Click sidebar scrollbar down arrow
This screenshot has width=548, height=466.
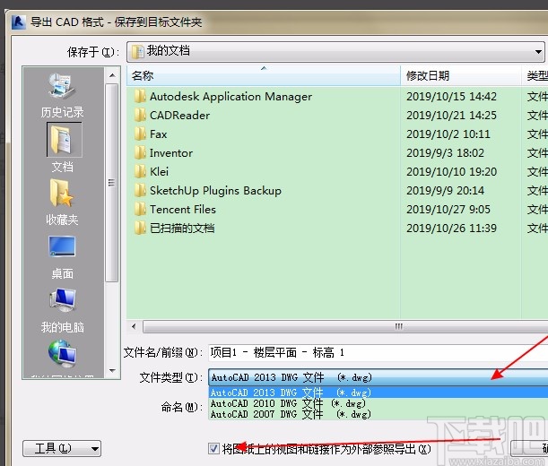tap(112, 371)
